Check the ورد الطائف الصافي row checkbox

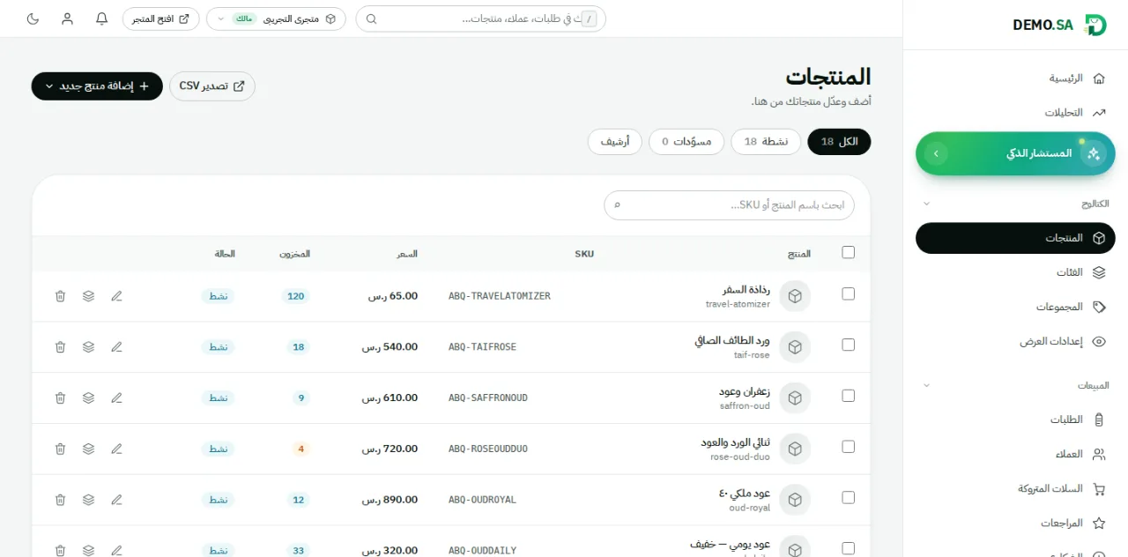[x=849, y=345]
